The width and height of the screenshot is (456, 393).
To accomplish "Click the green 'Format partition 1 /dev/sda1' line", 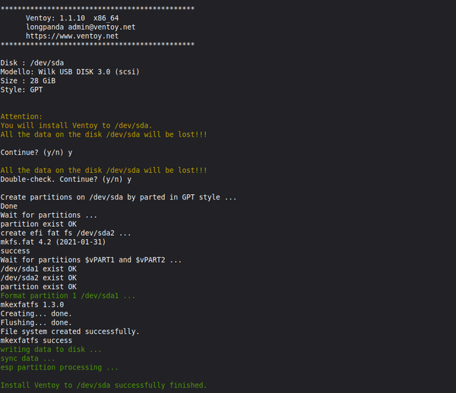I will 68,296.
